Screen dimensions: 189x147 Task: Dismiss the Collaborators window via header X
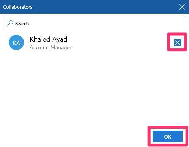click(x=182, y=7)
